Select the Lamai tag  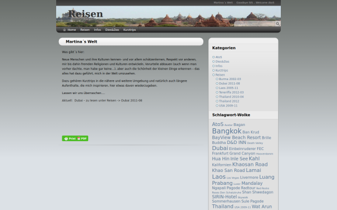253,170
